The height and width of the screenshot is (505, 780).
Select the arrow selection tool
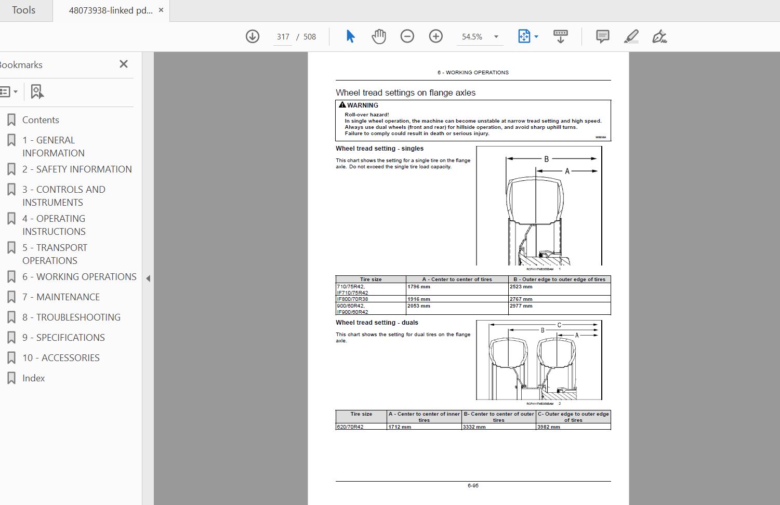pos(350,36)
